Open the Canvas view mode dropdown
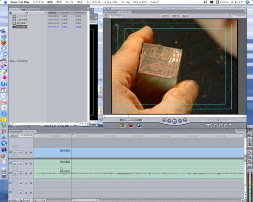Image resolution: width=253 pixels, height=202 pixels. click(175, 16)
